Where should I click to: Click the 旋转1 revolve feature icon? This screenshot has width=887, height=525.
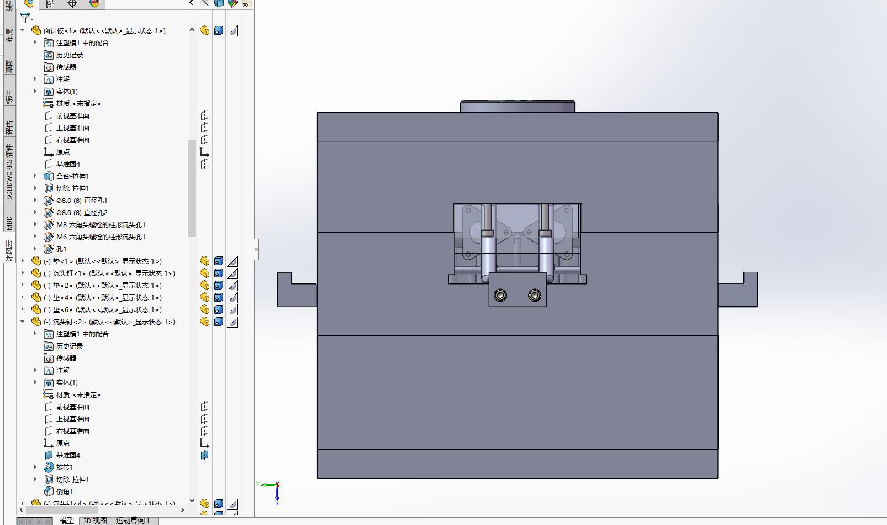(x=49, y=467)
